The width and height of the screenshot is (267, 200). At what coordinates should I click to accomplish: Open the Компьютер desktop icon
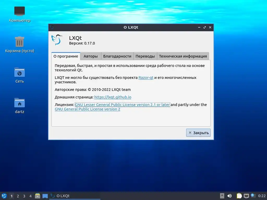point(19,14)
